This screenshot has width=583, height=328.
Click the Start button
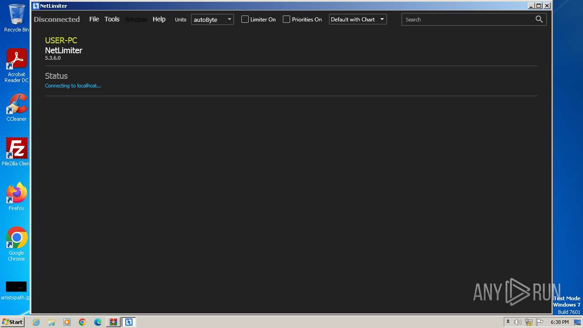click(x=12, y=322)
